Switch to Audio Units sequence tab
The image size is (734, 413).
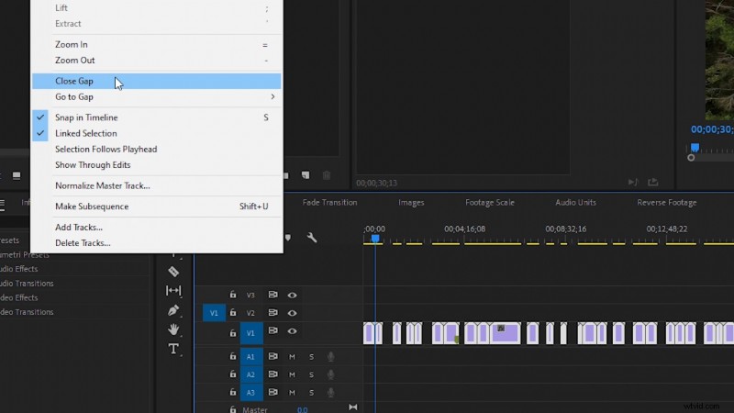tap(575, 202)
